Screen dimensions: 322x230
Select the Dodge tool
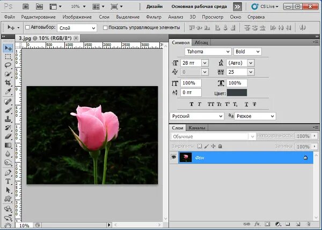pos(8,163)
